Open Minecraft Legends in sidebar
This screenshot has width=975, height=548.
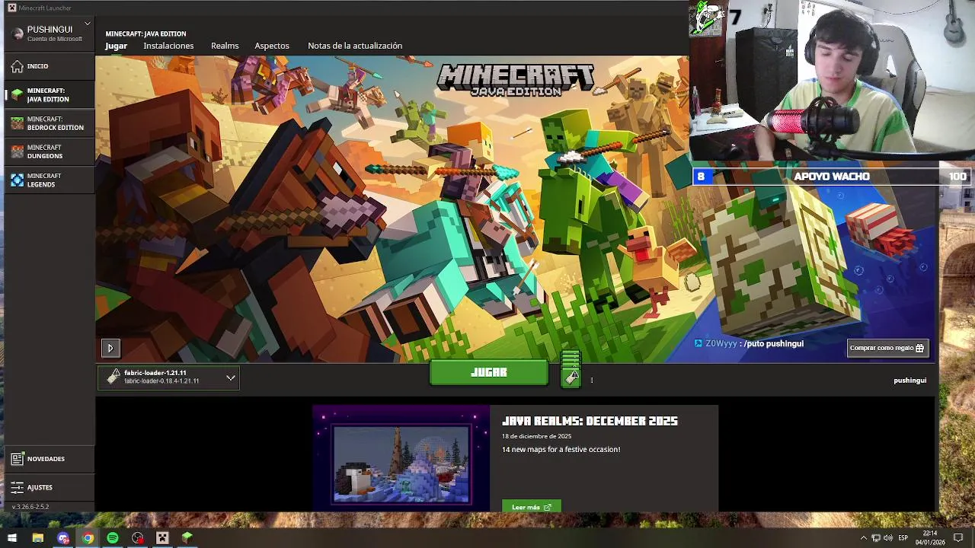[x=50, y=180]
